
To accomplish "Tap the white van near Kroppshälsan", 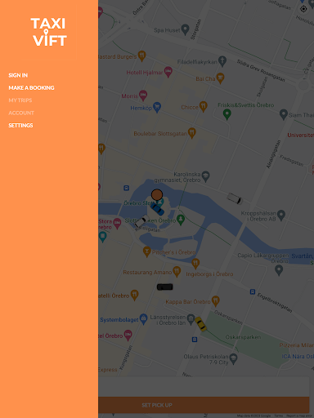I will tap(235, 198).
